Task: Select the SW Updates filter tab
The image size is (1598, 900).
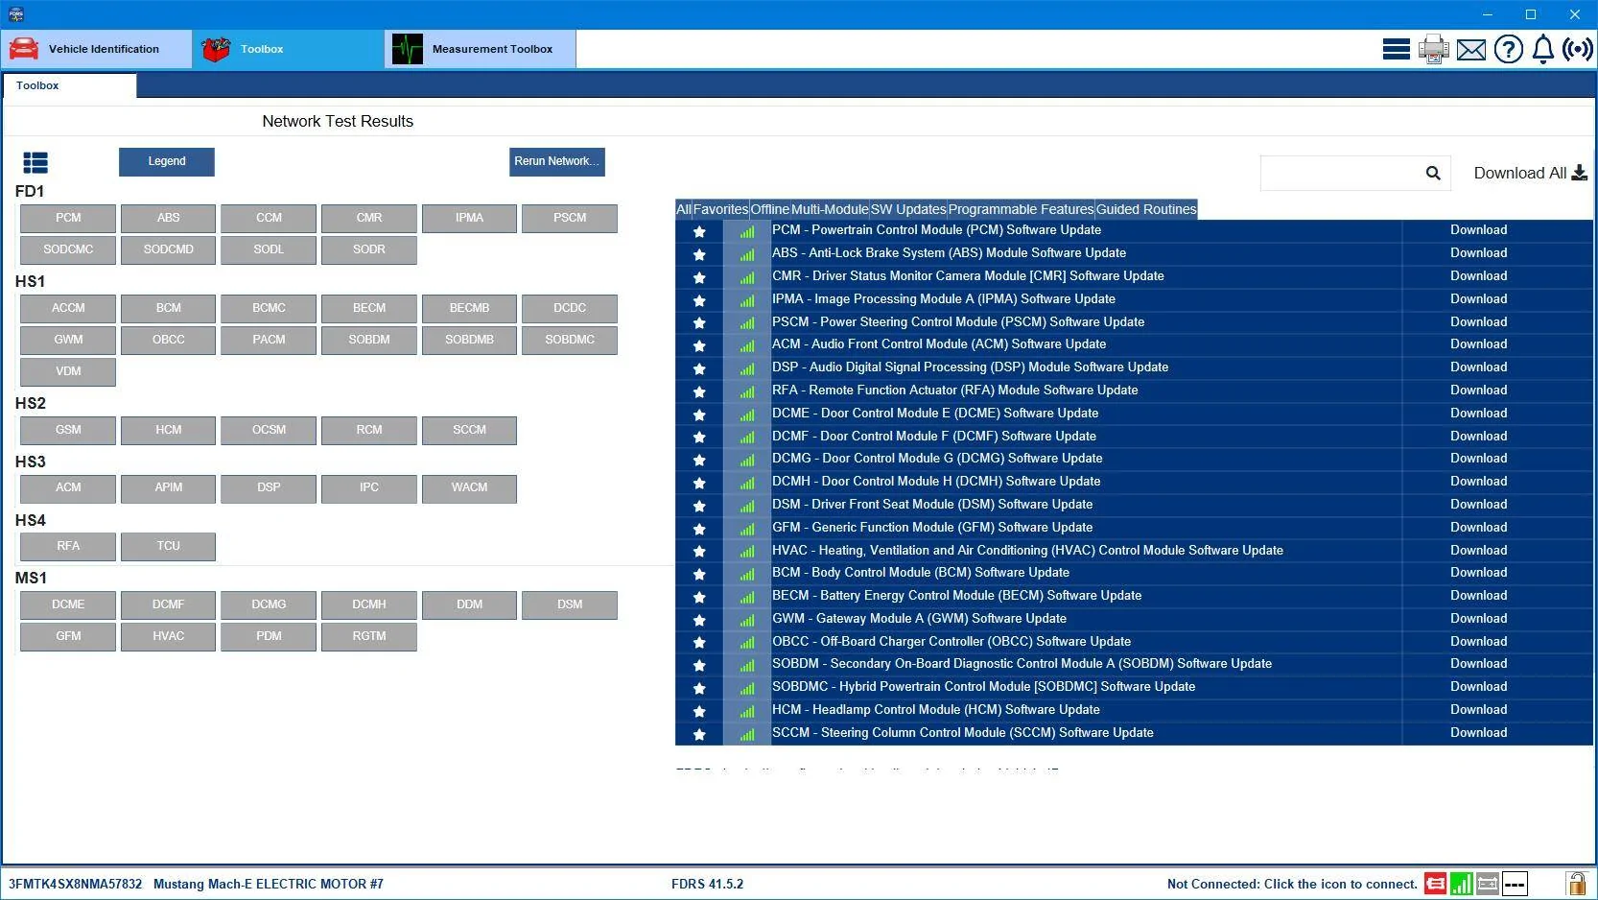Action: (x=908, y=209)
